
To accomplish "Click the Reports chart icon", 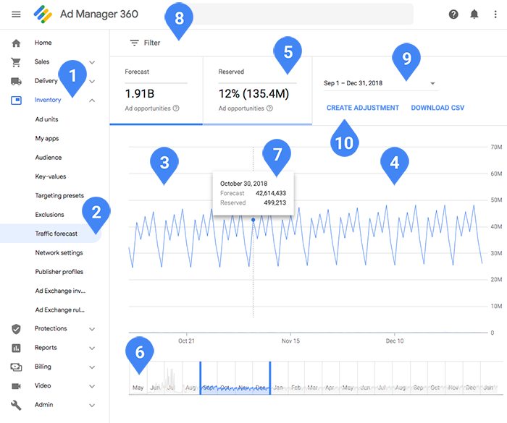I will tap(16, 348).
